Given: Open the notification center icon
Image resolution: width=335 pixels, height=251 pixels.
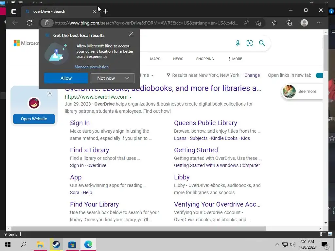Looking at the screenshot, I should point(325,245).
